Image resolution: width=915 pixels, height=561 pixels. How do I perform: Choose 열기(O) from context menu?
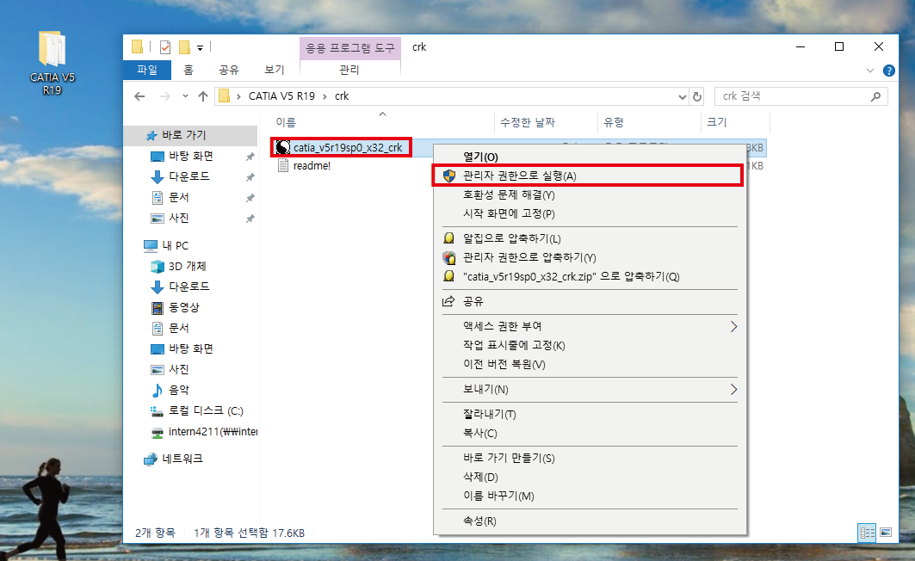590,157
